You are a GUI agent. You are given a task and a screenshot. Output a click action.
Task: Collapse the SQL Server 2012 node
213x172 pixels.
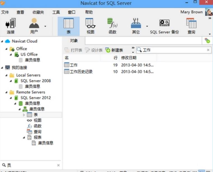pos(11,98)
